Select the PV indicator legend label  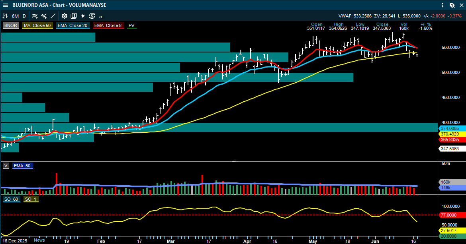pos(132,25)
